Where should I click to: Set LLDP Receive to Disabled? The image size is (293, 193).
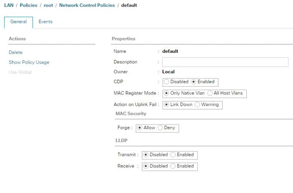(x=146, y=166)
